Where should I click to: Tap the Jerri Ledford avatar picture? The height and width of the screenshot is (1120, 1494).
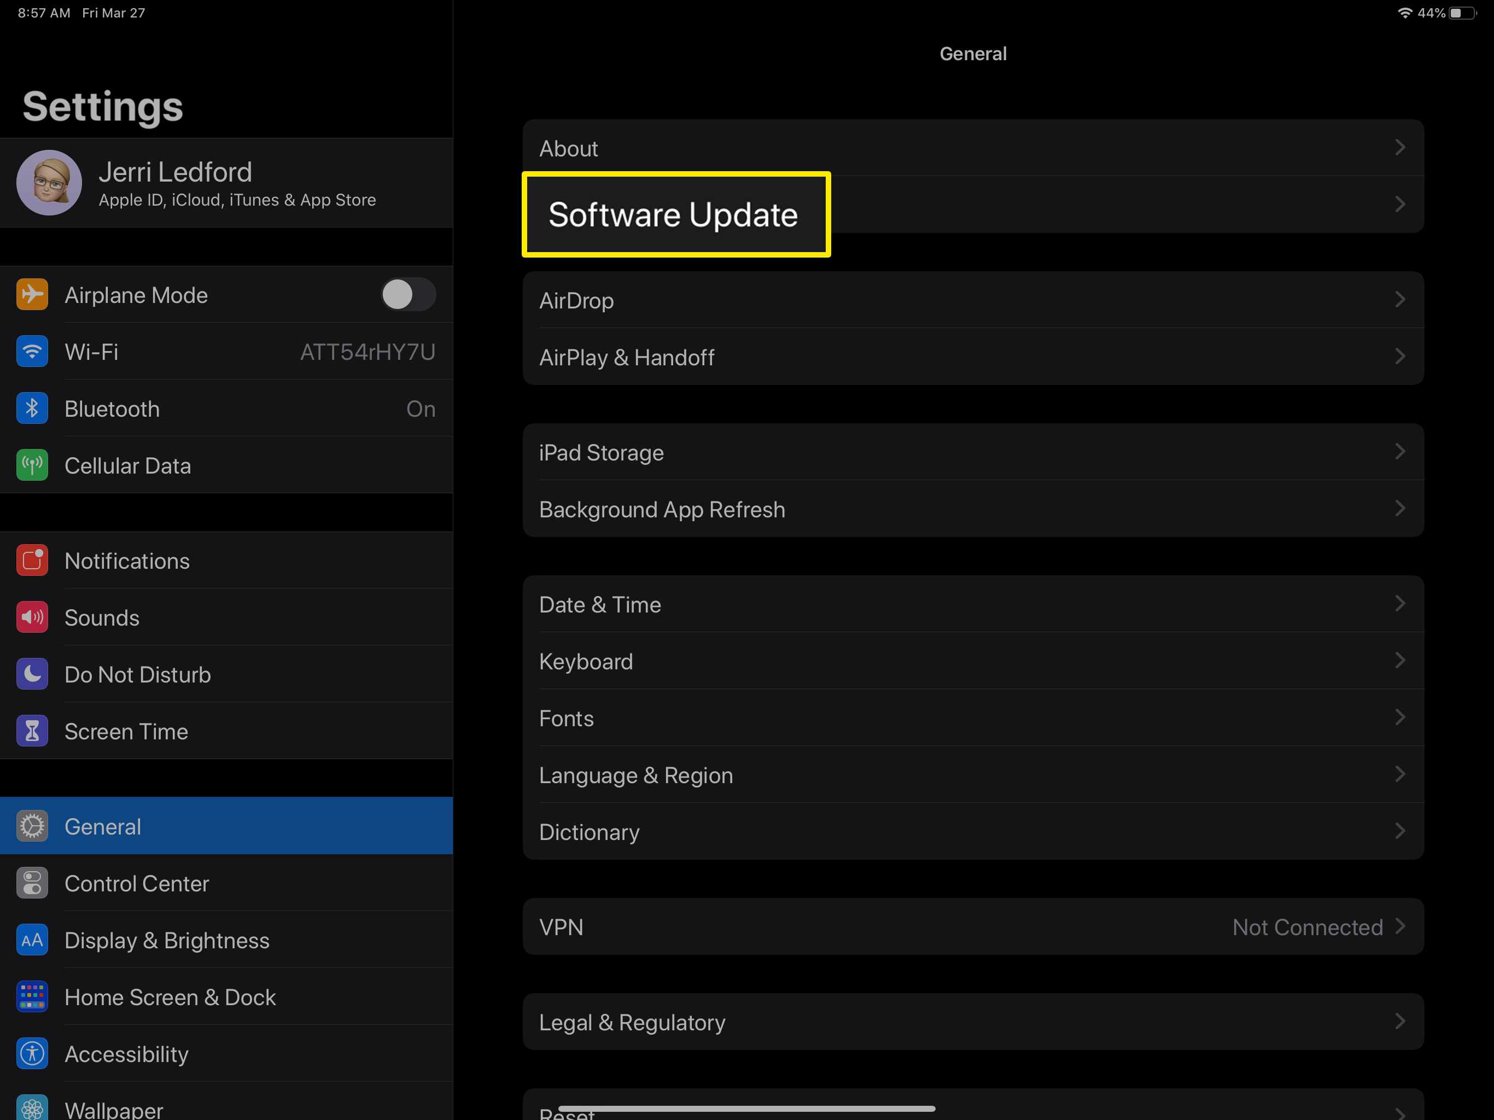(x=49, y=183)
